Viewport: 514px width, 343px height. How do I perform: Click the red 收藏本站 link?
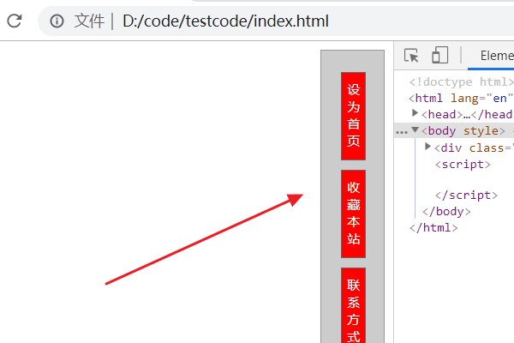pos(353,214)
